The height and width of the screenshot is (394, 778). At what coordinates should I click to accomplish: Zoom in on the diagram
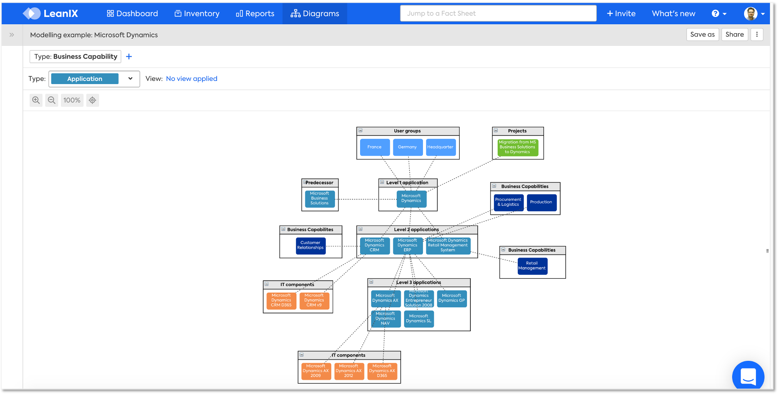coord(36,100)
